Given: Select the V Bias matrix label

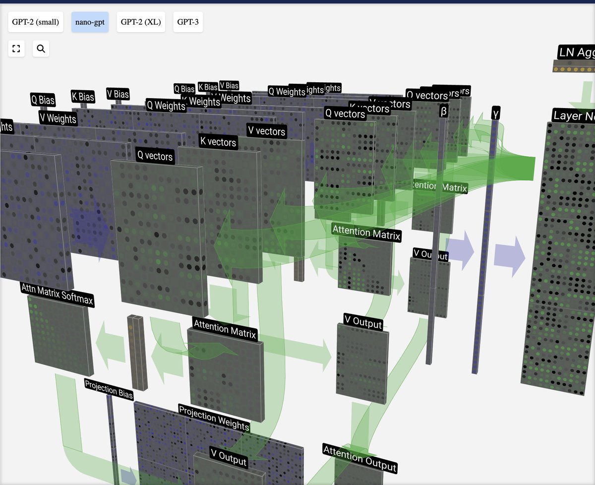Looking at the screenshot, I should 118,94.
